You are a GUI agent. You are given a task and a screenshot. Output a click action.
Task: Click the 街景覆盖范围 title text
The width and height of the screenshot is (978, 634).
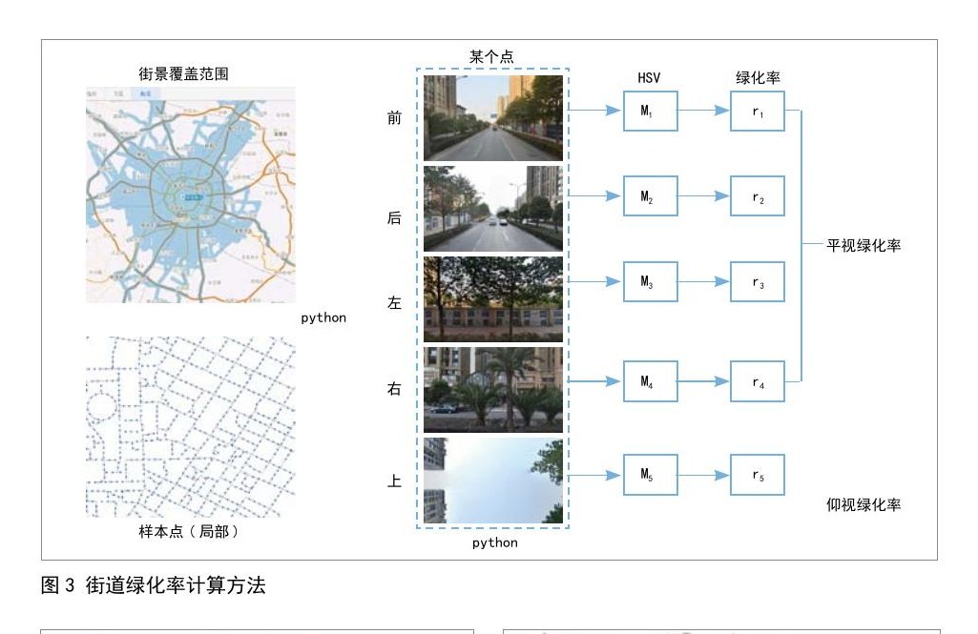point(183,74)
